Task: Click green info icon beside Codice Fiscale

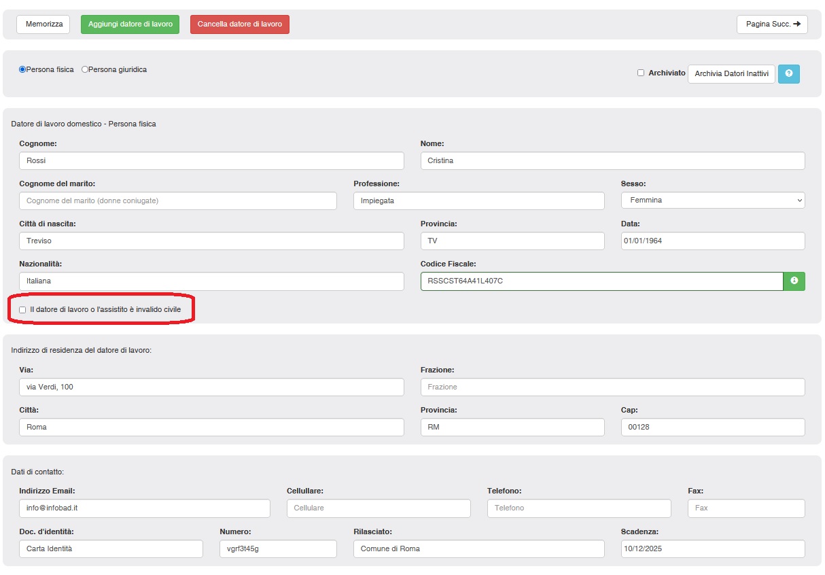Action: [794, 281]
